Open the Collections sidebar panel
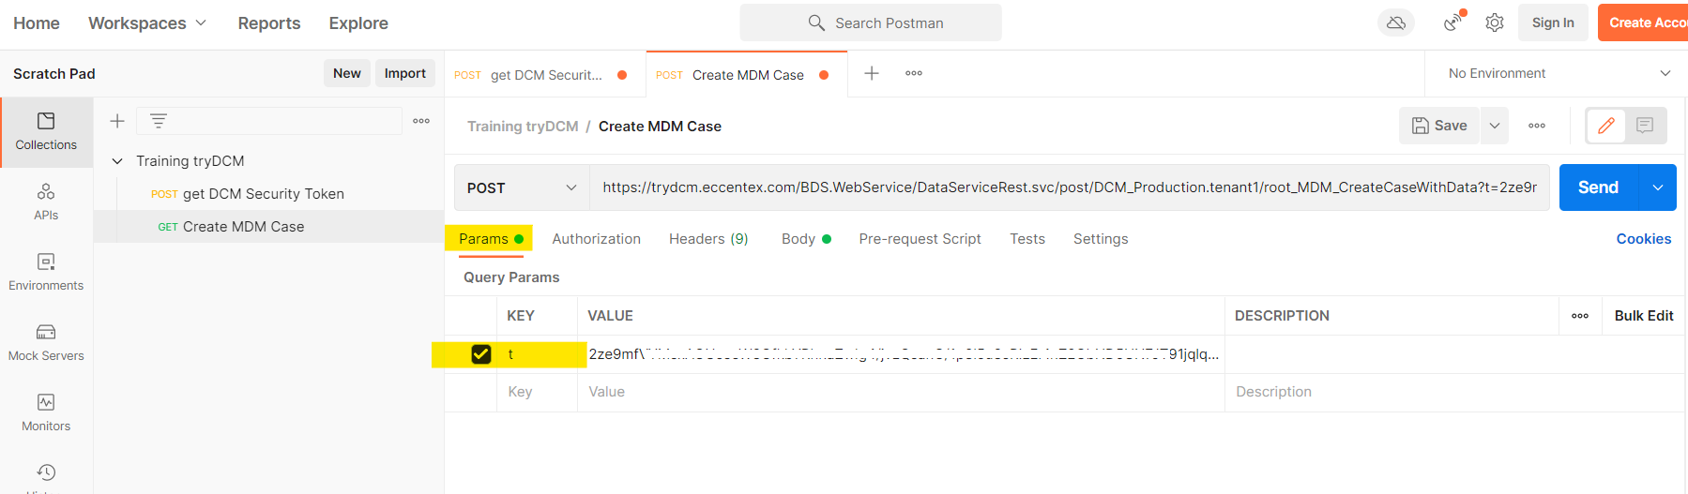Screen dimensions: 1688x494 (46, 132)
